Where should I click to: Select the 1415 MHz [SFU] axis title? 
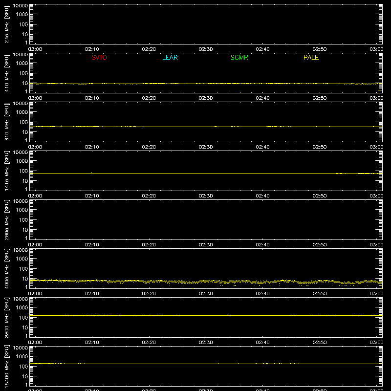[6, 171]
